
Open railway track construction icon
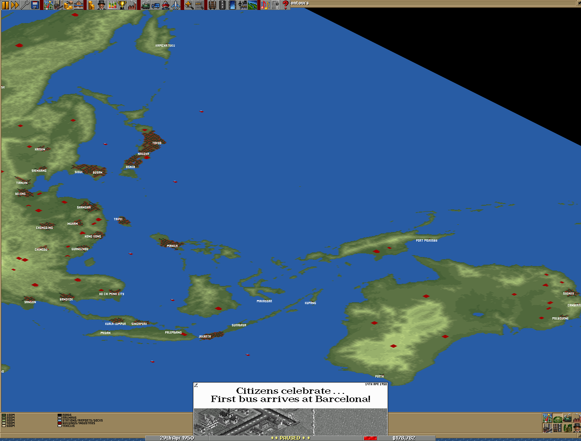(x=212, y=5)
